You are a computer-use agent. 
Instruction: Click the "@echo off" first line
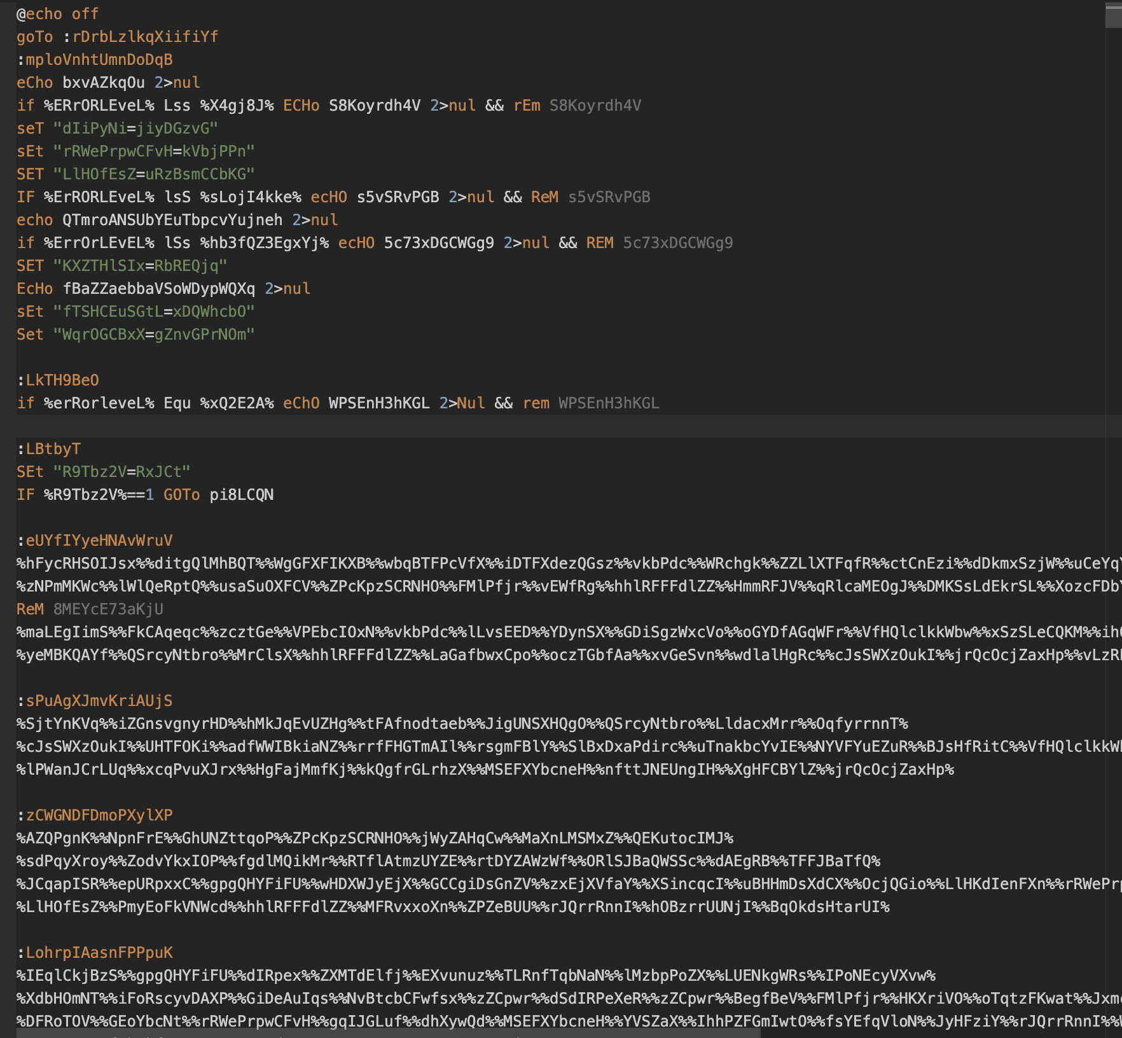(x=57, y=14)
